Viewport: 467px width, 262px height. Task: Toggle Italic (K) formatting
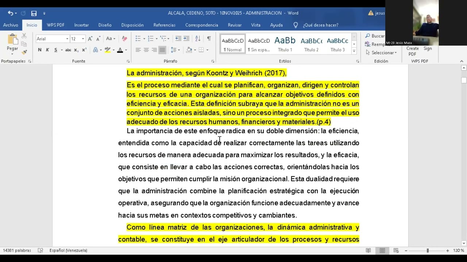pyautogui.click(x=47, y=50)
